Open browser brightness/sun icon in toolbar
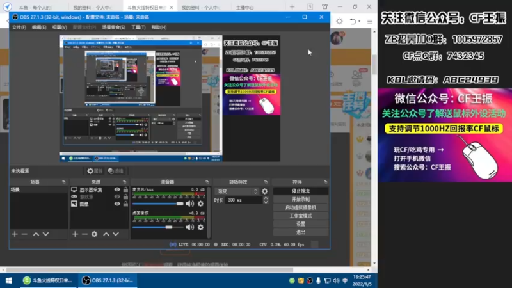This screenshot has width=512, height=288. pos(340,21)
